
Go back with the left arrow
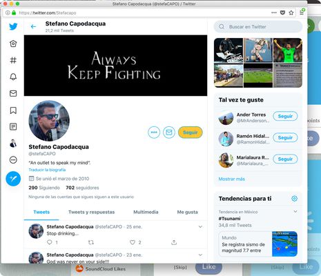click(33, 27)
